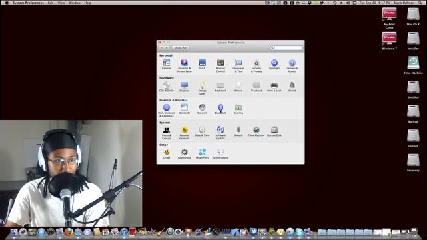
Task: Open the Window menu
Action: (74, 3)
